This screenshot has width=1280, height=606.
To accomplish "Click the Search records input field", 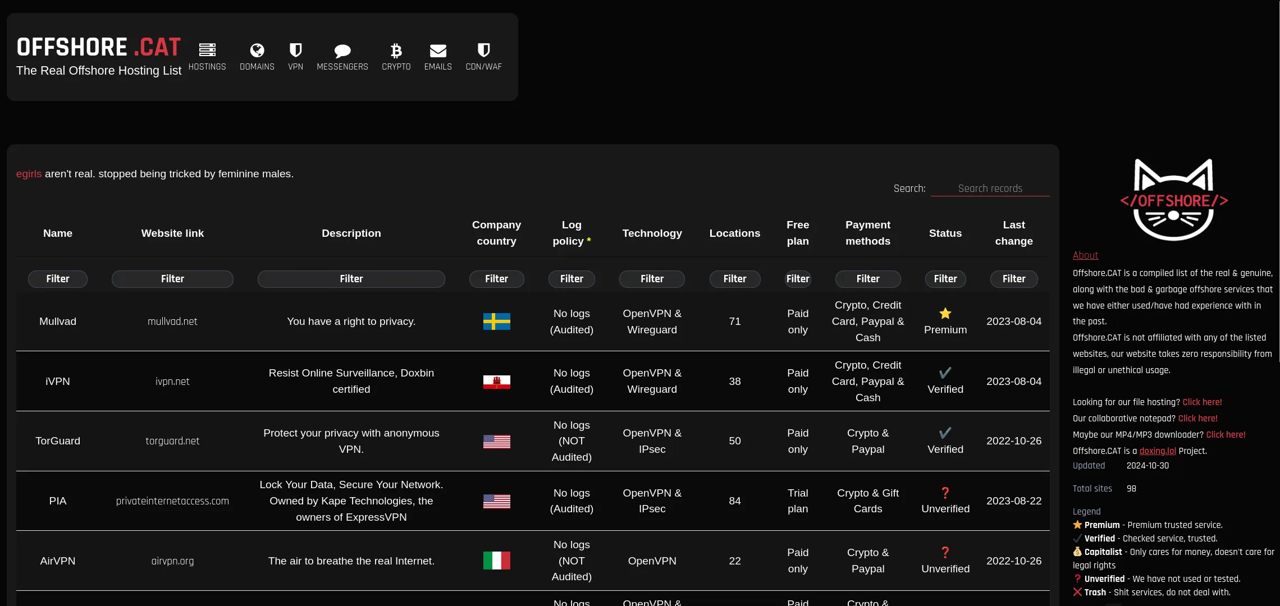I will tap(990, 188).
